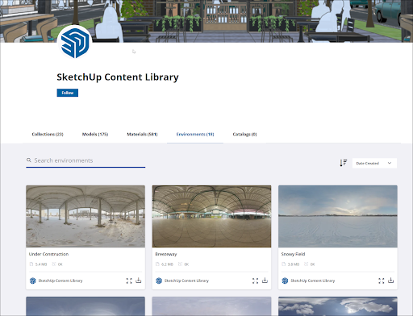This screenshot has width=413, height=316.
Task: Click the 3.8 MB file size text
Action: 294,264
